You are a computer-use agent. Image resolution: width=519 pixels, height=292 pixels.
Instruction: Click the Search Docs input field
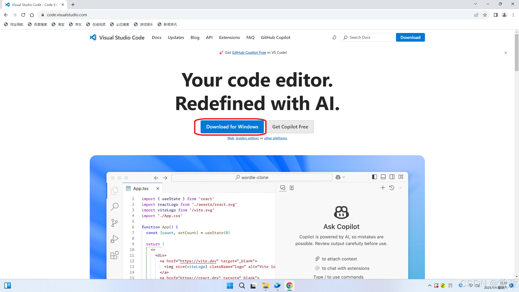click(367, 37)
